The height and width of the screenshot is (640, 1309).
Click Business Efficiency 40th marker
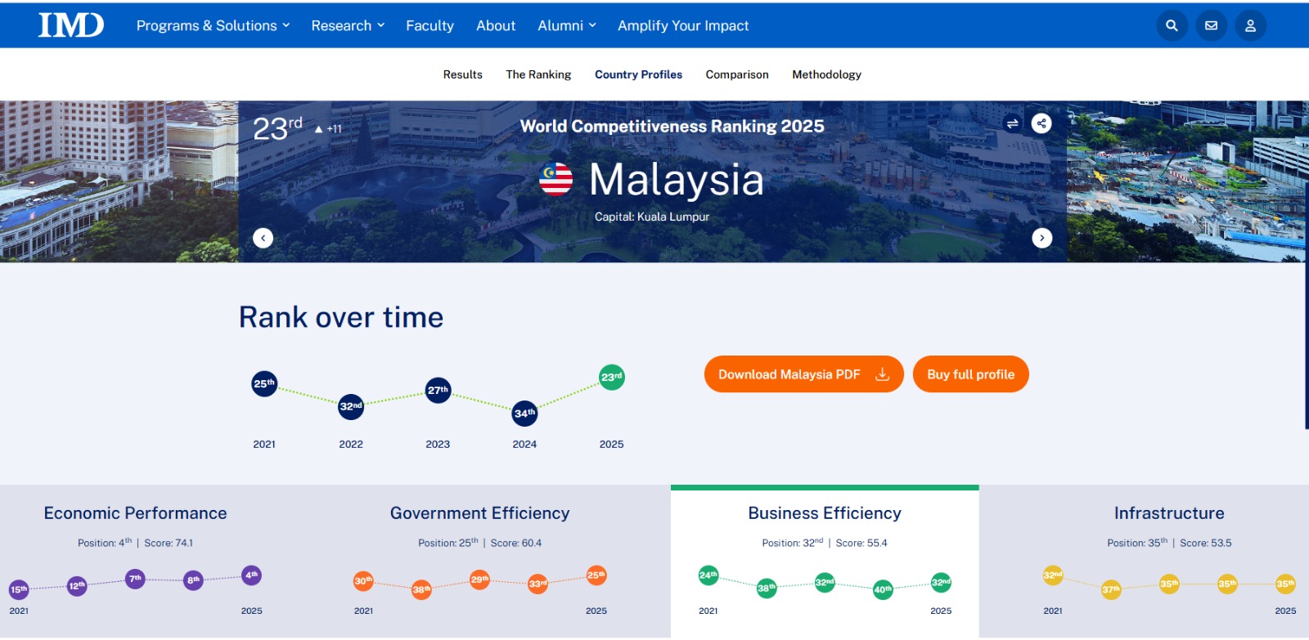click(x=883, y=589)
